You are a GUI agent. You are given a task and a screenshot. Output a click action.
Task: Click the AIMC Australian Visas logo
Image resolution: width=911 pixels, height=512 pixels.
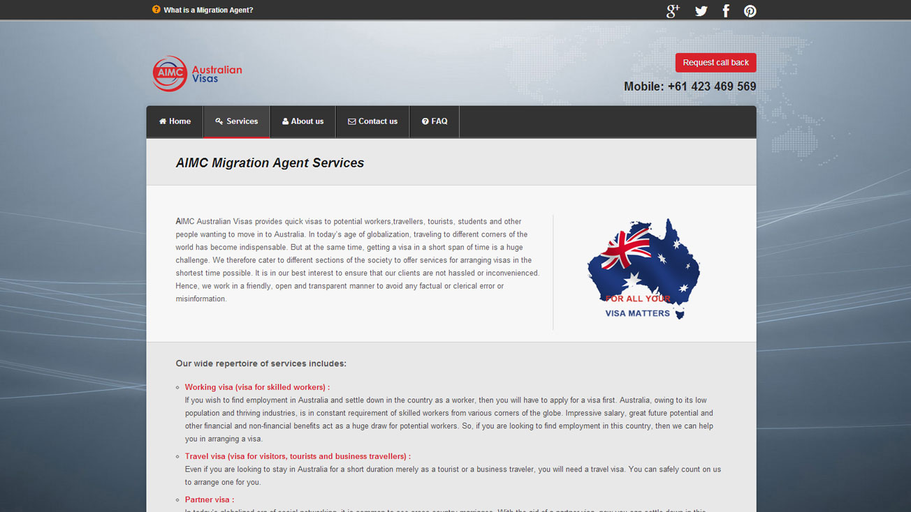tap(198, 73)
